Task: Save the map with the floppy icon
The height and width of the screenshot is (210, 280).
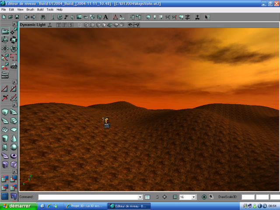Action: pyautogui.click(x=17, y=17)
